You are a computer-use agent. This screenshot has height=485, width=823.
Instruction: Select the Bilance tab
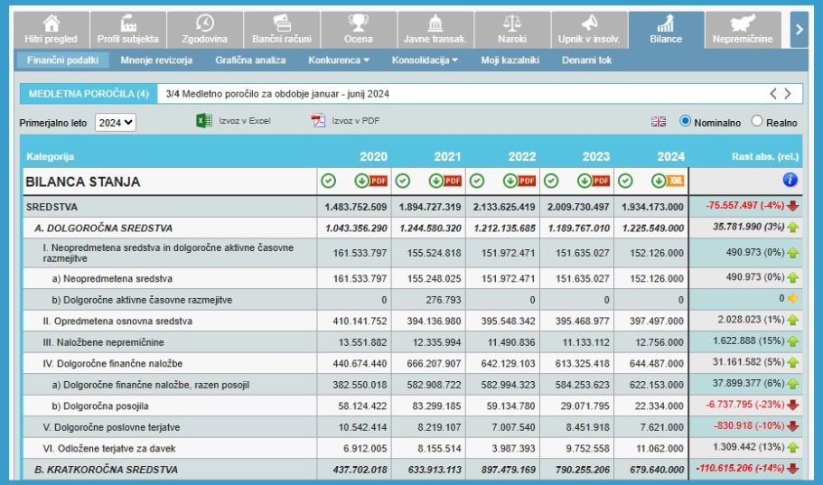tap(666, 30)
